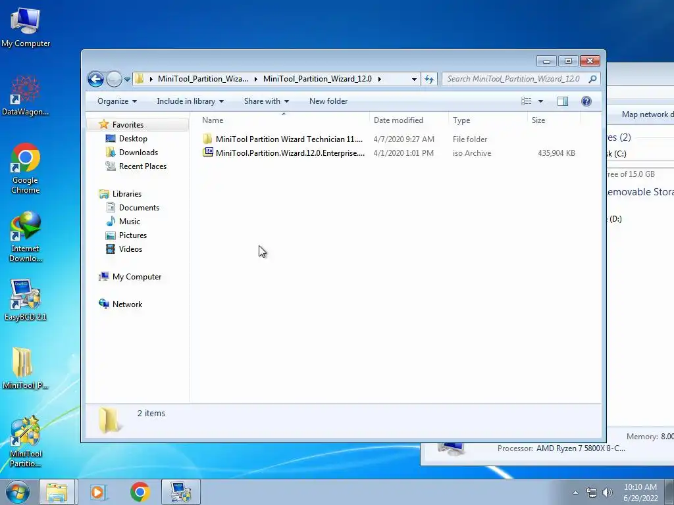
Task: Click the Windows Explorer taskbar button
Action: [x=57, y=492]
